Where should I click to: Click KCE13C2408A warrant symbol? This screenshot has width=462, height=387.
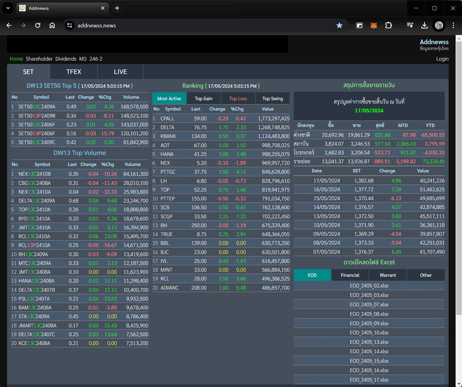[34, 343]
